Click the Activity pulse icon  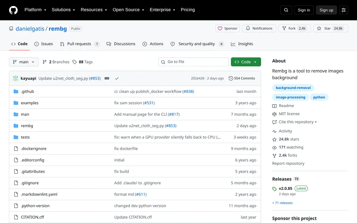(274, 131)
